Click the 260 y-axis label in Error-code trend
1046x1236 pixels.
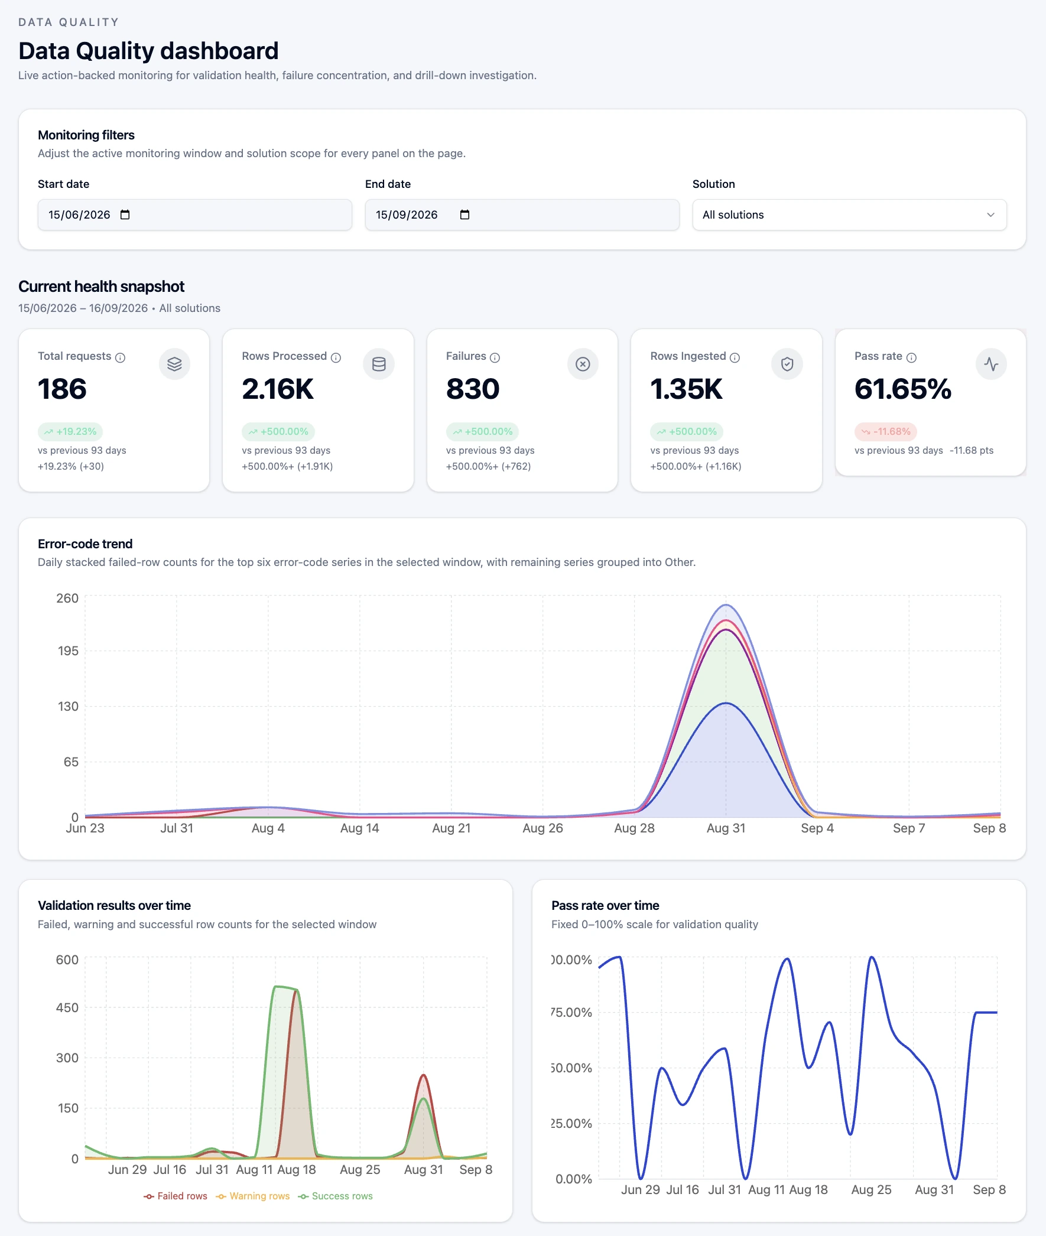point(67,598)
